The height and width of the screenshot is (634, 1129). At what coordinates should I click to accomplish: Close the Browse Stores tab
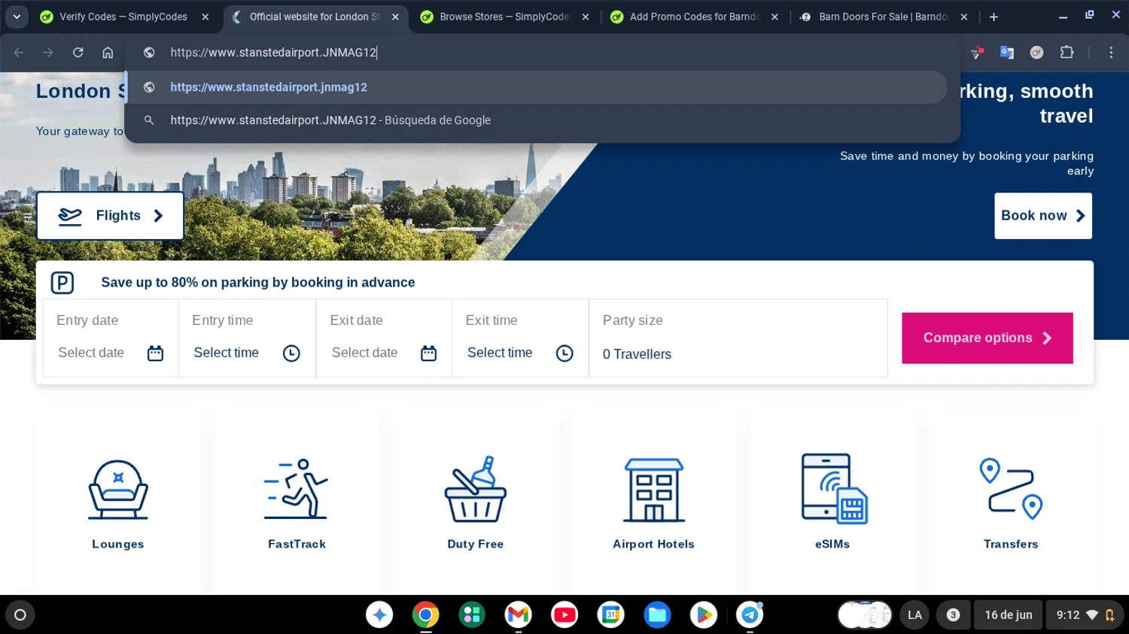(x=586, y=17)
